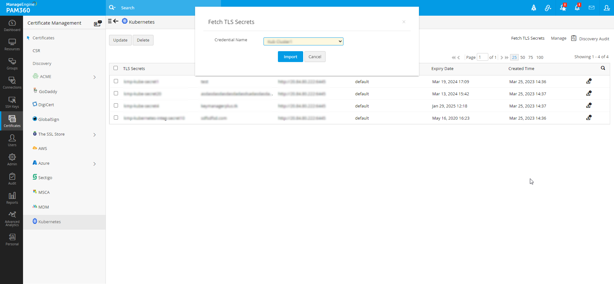Click the import icon for Mar 19, 2024 row

[x=589, y=81]
